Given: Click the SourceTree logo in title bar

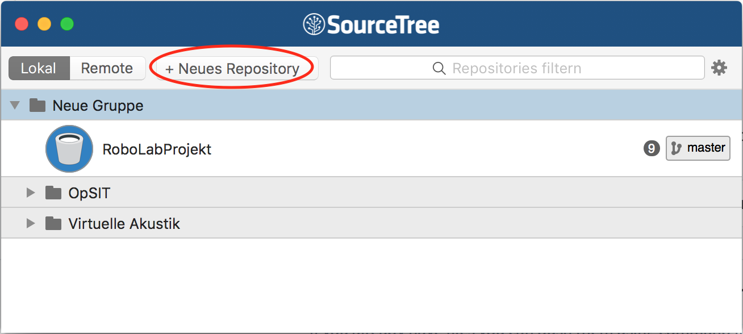Looking at the screenshot, I should coord(372,24).
